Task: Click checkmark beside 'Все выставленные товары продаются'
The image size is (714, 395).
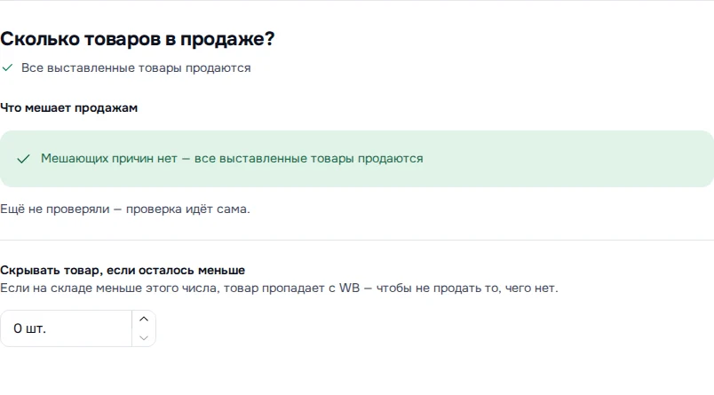Action: (x=7, y=67)
